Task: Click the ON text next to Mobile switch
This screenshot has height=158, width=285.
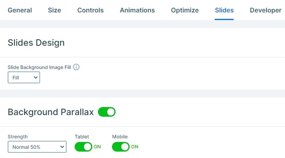Action: (135, 147)
